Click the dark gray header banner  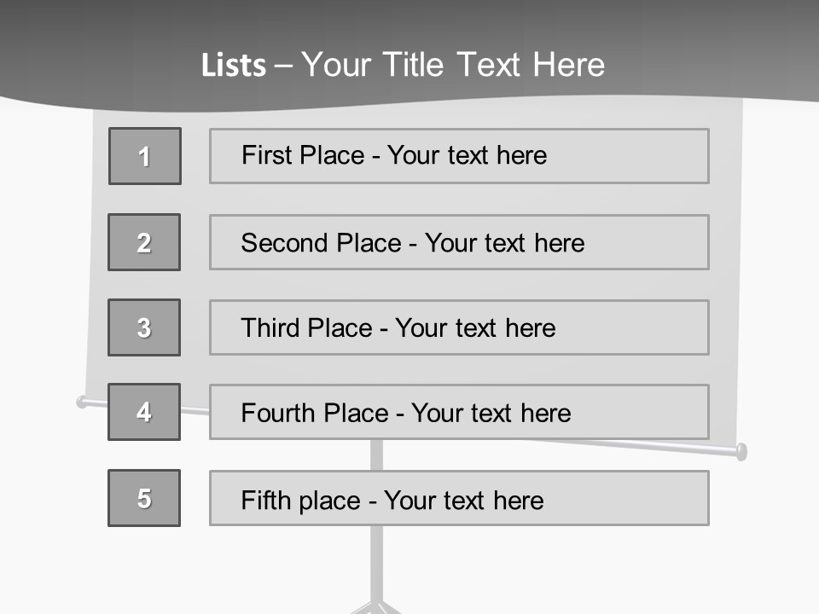click(x=682, y=43)
